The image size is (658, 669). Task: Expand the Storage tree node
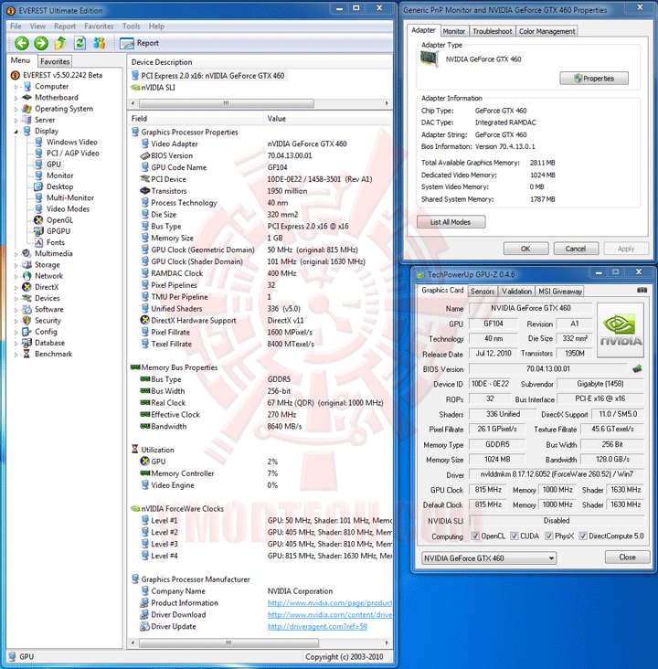tap(16, 265)
